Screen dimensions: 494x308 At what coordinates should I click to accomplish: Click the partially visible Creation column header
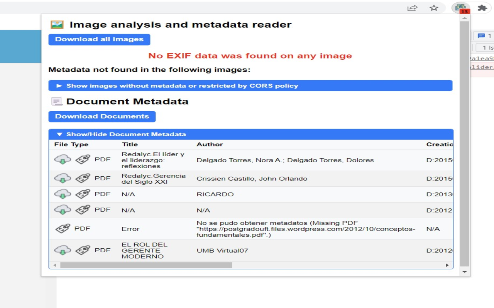click(440, 144)
